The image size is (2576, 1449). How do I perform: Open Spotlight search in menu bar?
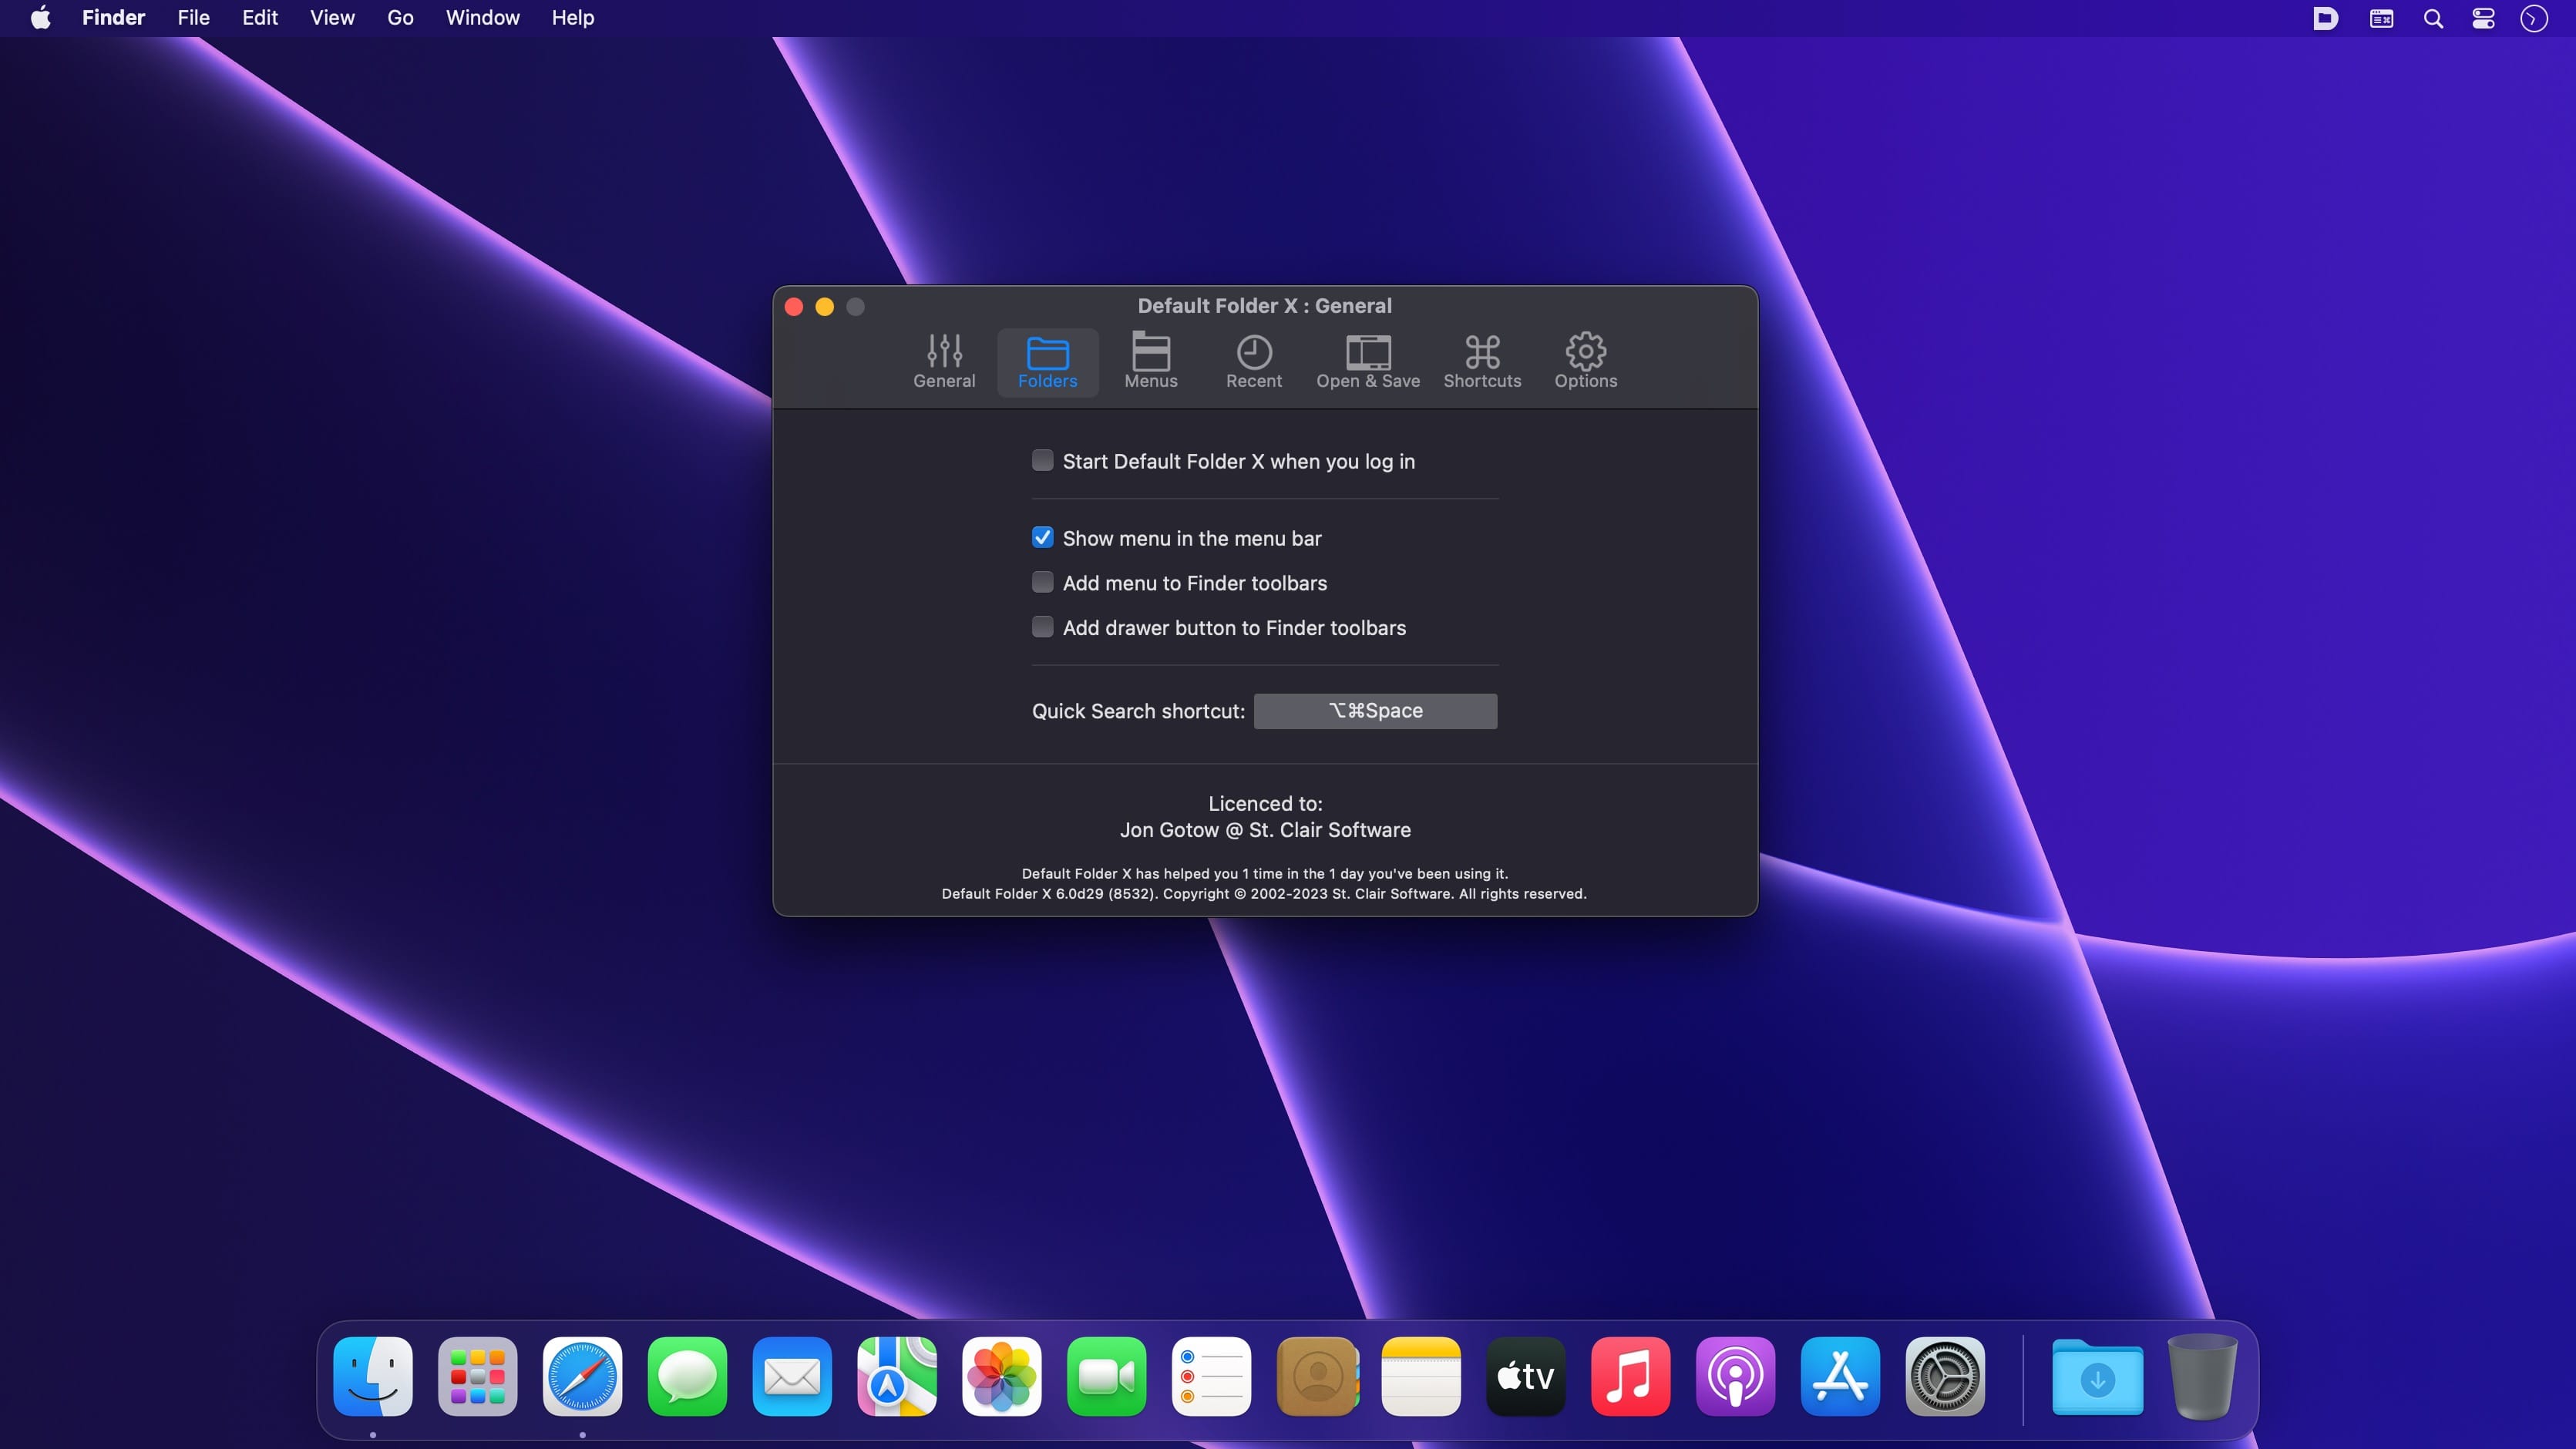2433,18
